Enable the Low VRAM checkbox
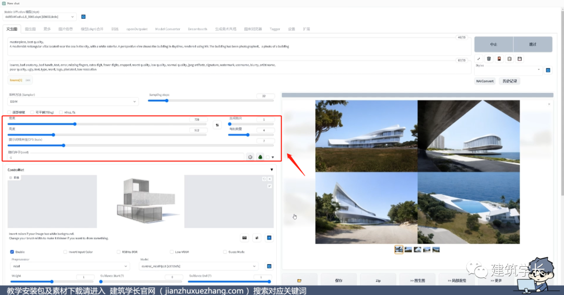This screenshot has width=564, height=295. pos(171,252)
